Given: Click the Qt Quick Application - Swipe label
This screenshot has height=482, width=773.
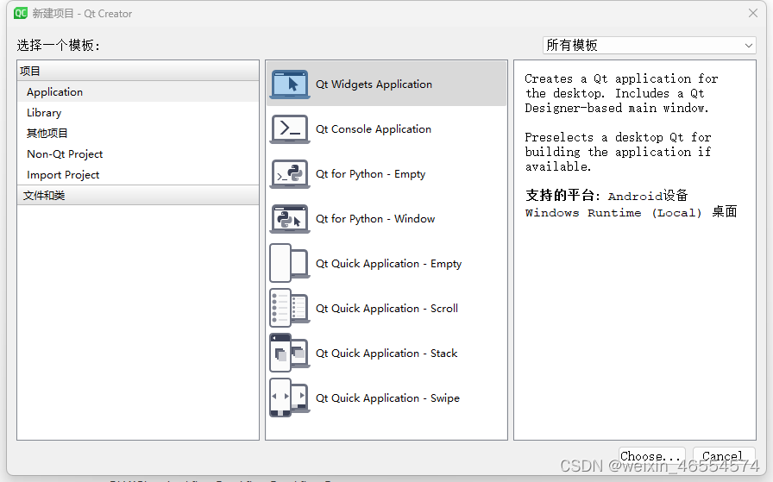Looking at the screenshot, I should coord(387,398).
